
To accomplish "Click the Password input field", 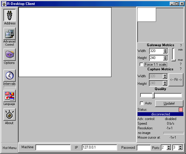I will coord(143,148).
